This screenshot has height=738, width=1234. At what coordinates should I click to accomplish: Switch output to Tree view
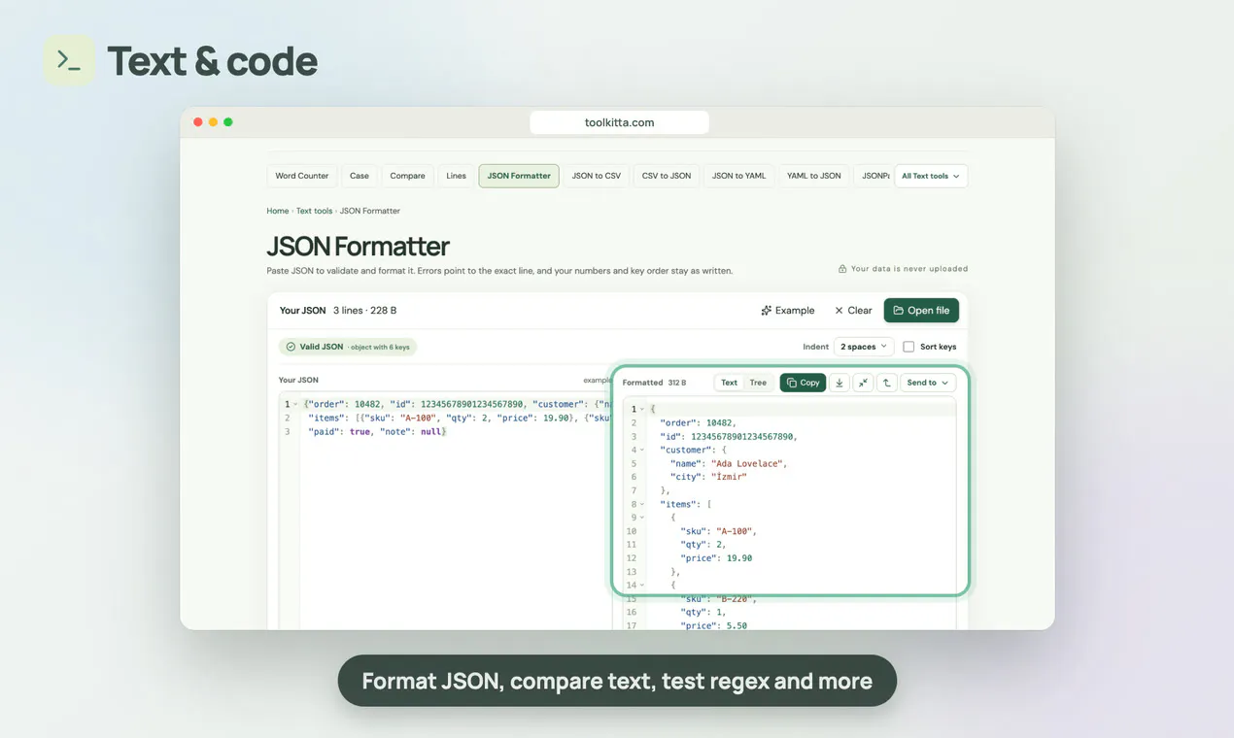pyautogui.click(x=758, y=383)
